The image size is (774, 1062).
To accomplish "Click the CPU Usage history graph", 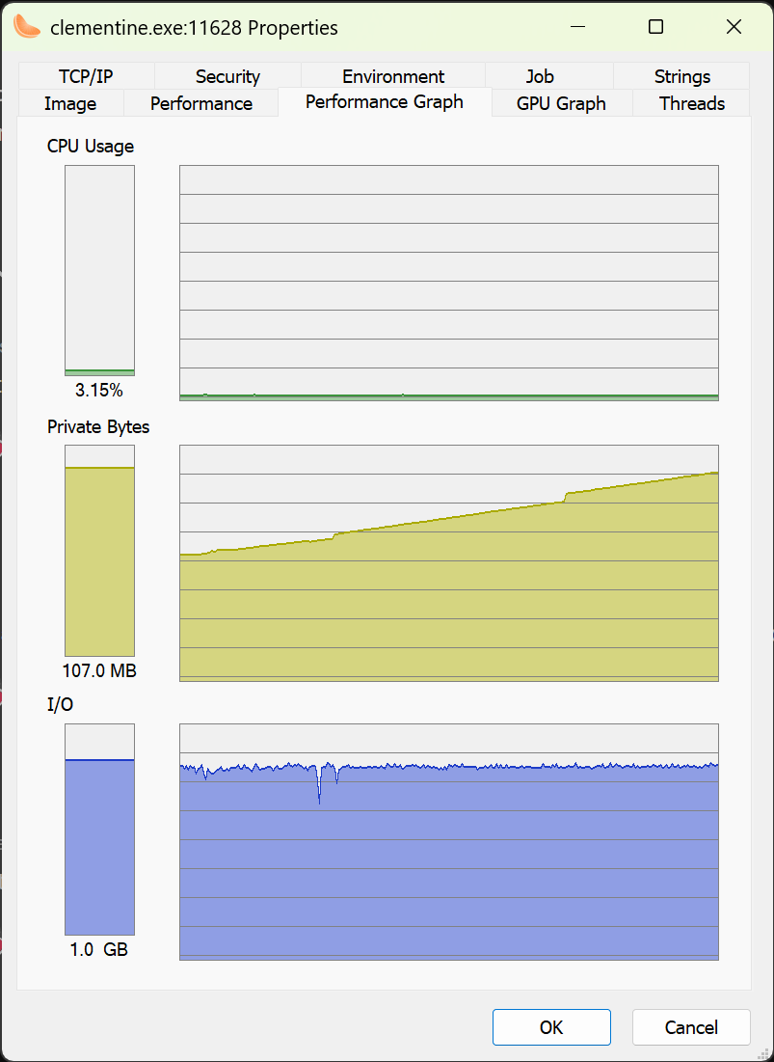I will pyautogui.click(x=448, y=284).
